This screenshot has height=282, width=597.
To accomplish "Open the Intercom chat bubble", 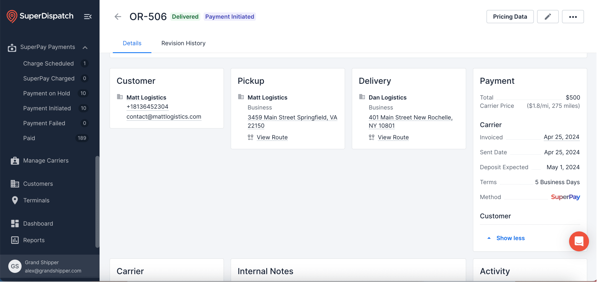I will [578, 241].
